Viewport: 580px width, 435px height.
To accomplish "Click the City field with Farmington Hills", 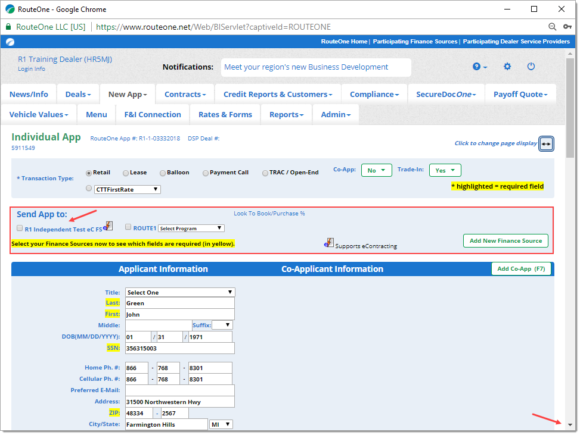I will click(x=166, y=425).
